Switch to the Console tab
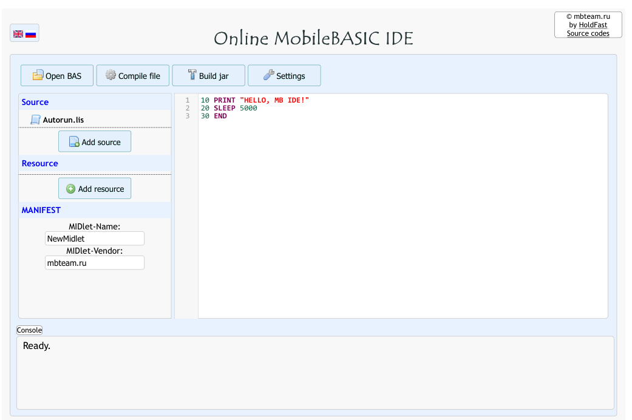 [29, 330]
